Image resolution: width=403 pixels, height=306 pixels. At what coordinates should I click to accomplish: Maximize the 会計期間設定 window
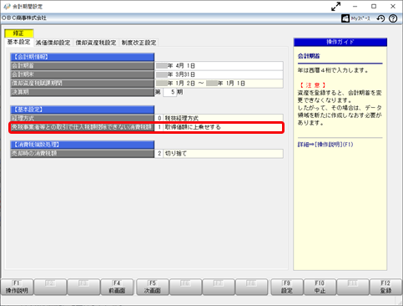[374, 7]
